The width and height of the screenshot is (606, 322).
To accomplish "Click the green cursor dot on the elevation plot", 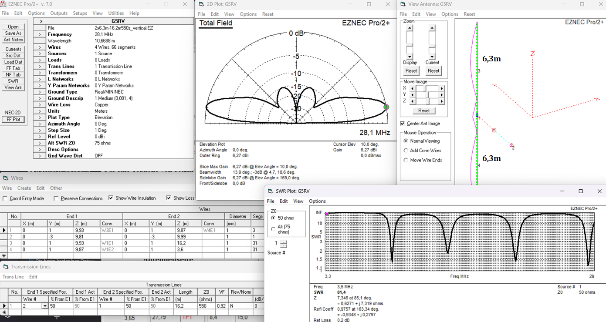I will (x=386, y=107).
